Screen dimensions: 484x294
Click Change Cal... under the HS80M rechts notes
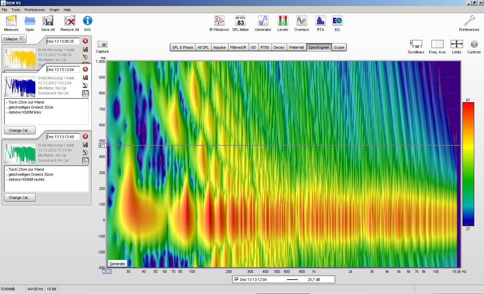[x=19, y=198]
